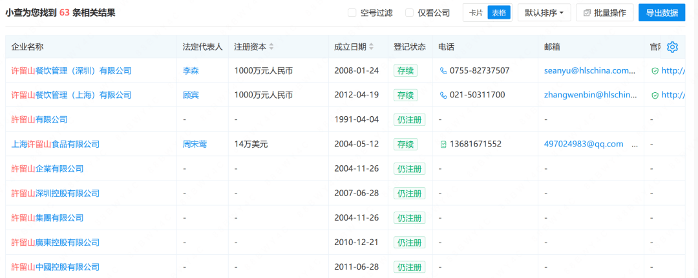Open legal representative 周宋莺 link
The height and width of the screenshot is (278, 698).
195,144
